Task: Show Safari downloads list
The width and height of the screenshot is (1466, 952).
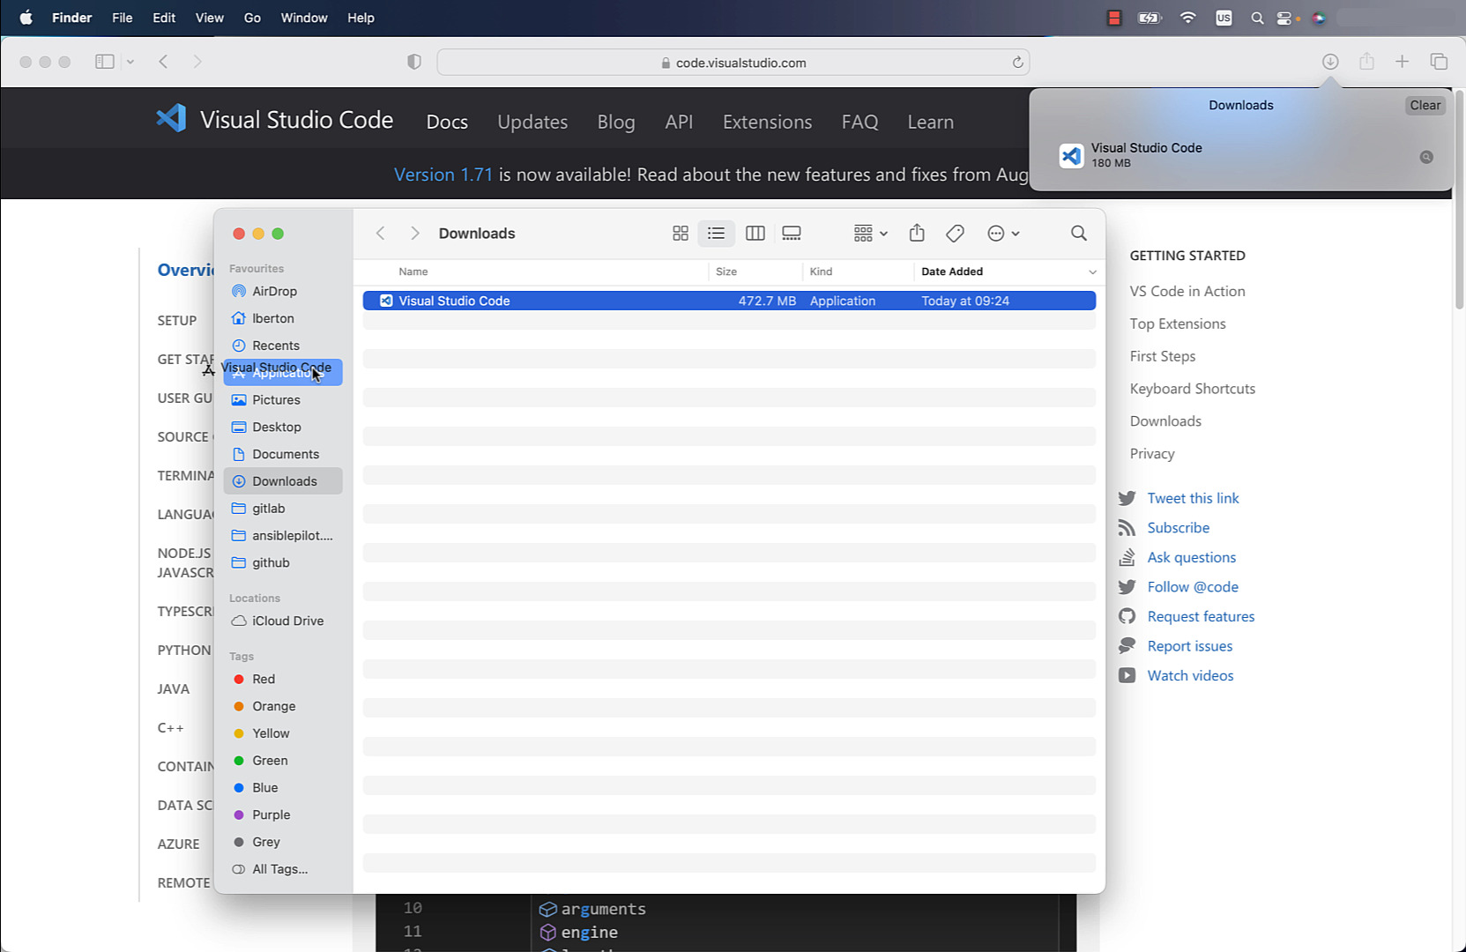Action: (1330, 62)
